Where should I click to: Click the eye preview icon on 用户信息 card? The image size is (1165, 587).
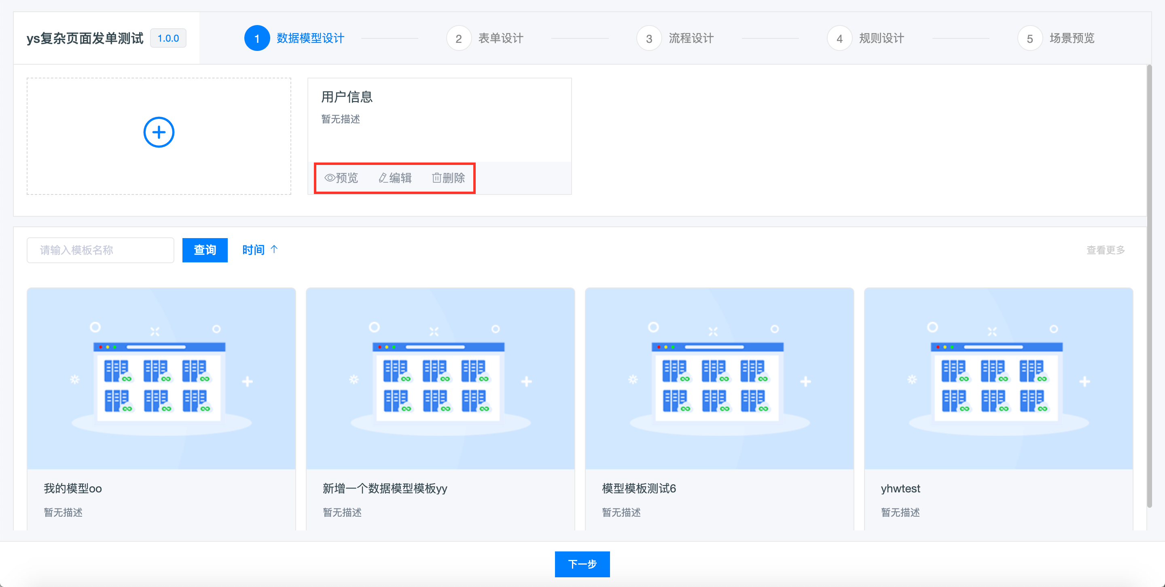[x=330, y=178]
